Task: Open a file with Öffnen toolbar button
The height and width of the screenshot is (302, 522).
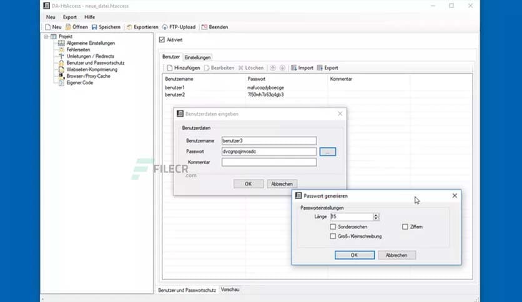Action: point(77,27)
